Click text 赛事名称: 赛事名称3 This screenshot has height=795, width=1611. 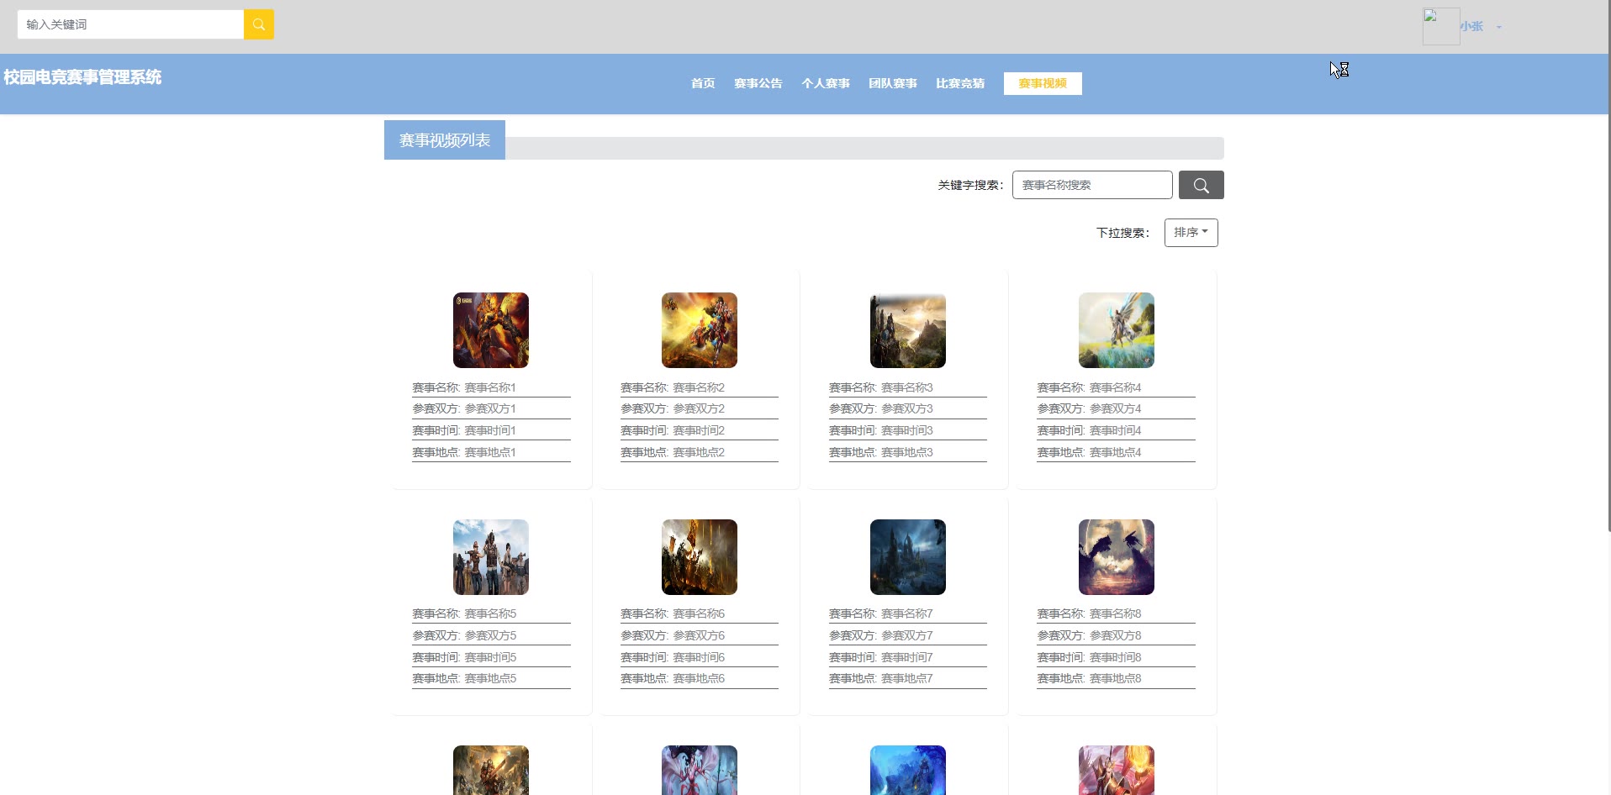coord(881,387)
